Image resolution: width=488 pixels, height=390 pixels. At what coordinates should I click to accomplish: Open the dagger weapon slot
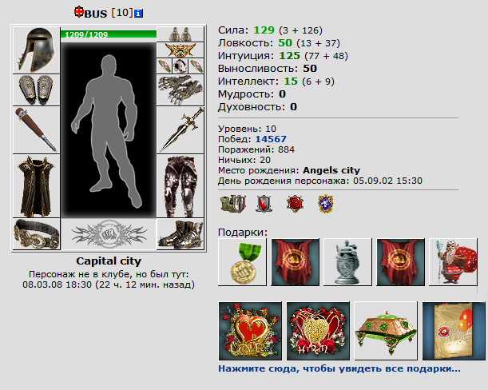181,130
